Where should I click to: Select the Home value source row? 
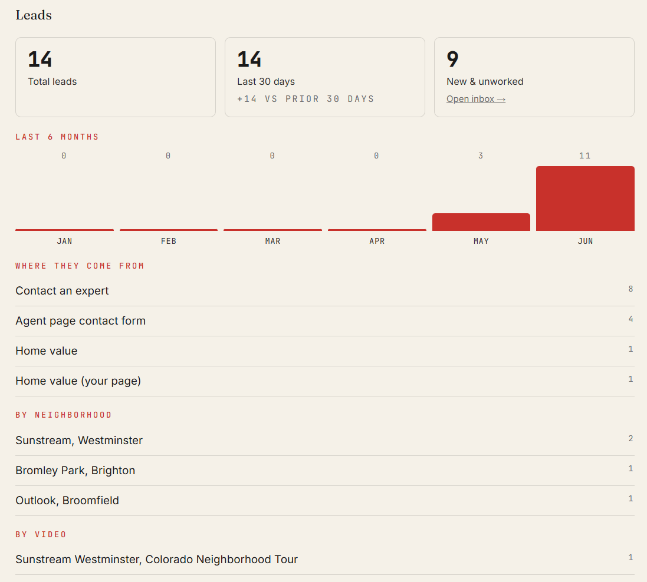point(325,351)
